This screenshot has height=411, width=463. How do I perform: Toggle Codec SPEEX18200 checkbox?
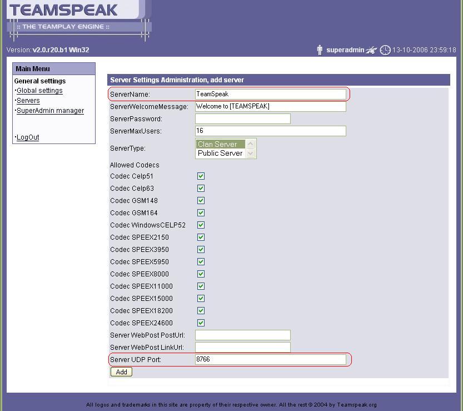[201, 310]
